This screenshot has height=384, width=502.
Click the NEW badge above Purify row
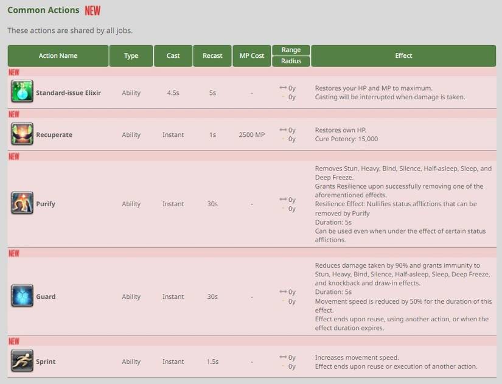point(13,156)
